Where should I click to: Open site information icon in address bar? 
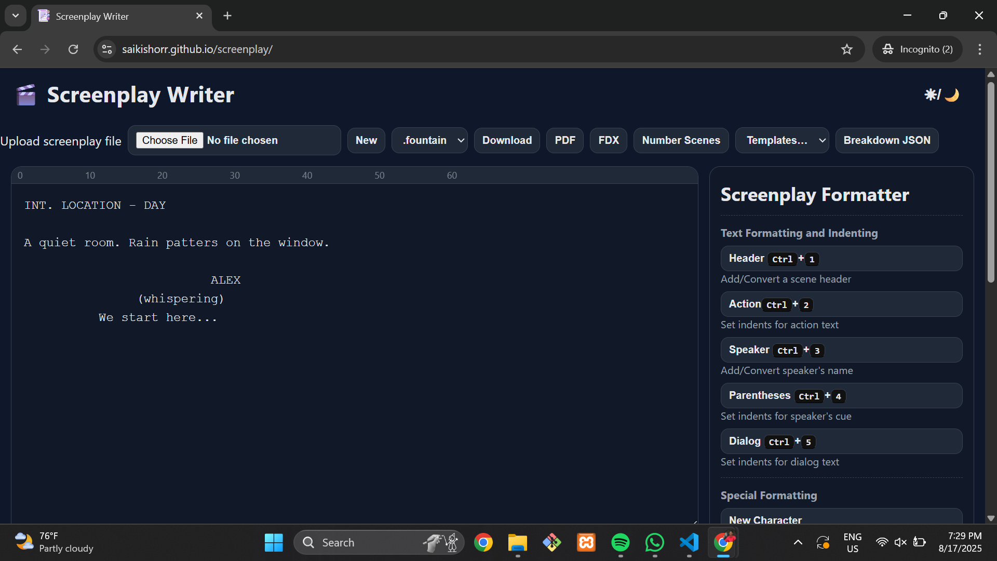click(x=107, y=49)
